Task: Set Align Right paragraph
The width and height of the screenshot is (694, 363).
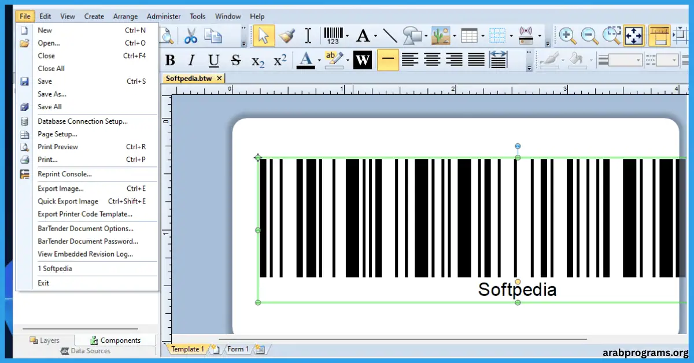Action: tap(454, 60)
